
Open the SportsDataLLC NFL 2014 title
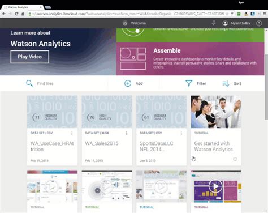tap(156, 146)
